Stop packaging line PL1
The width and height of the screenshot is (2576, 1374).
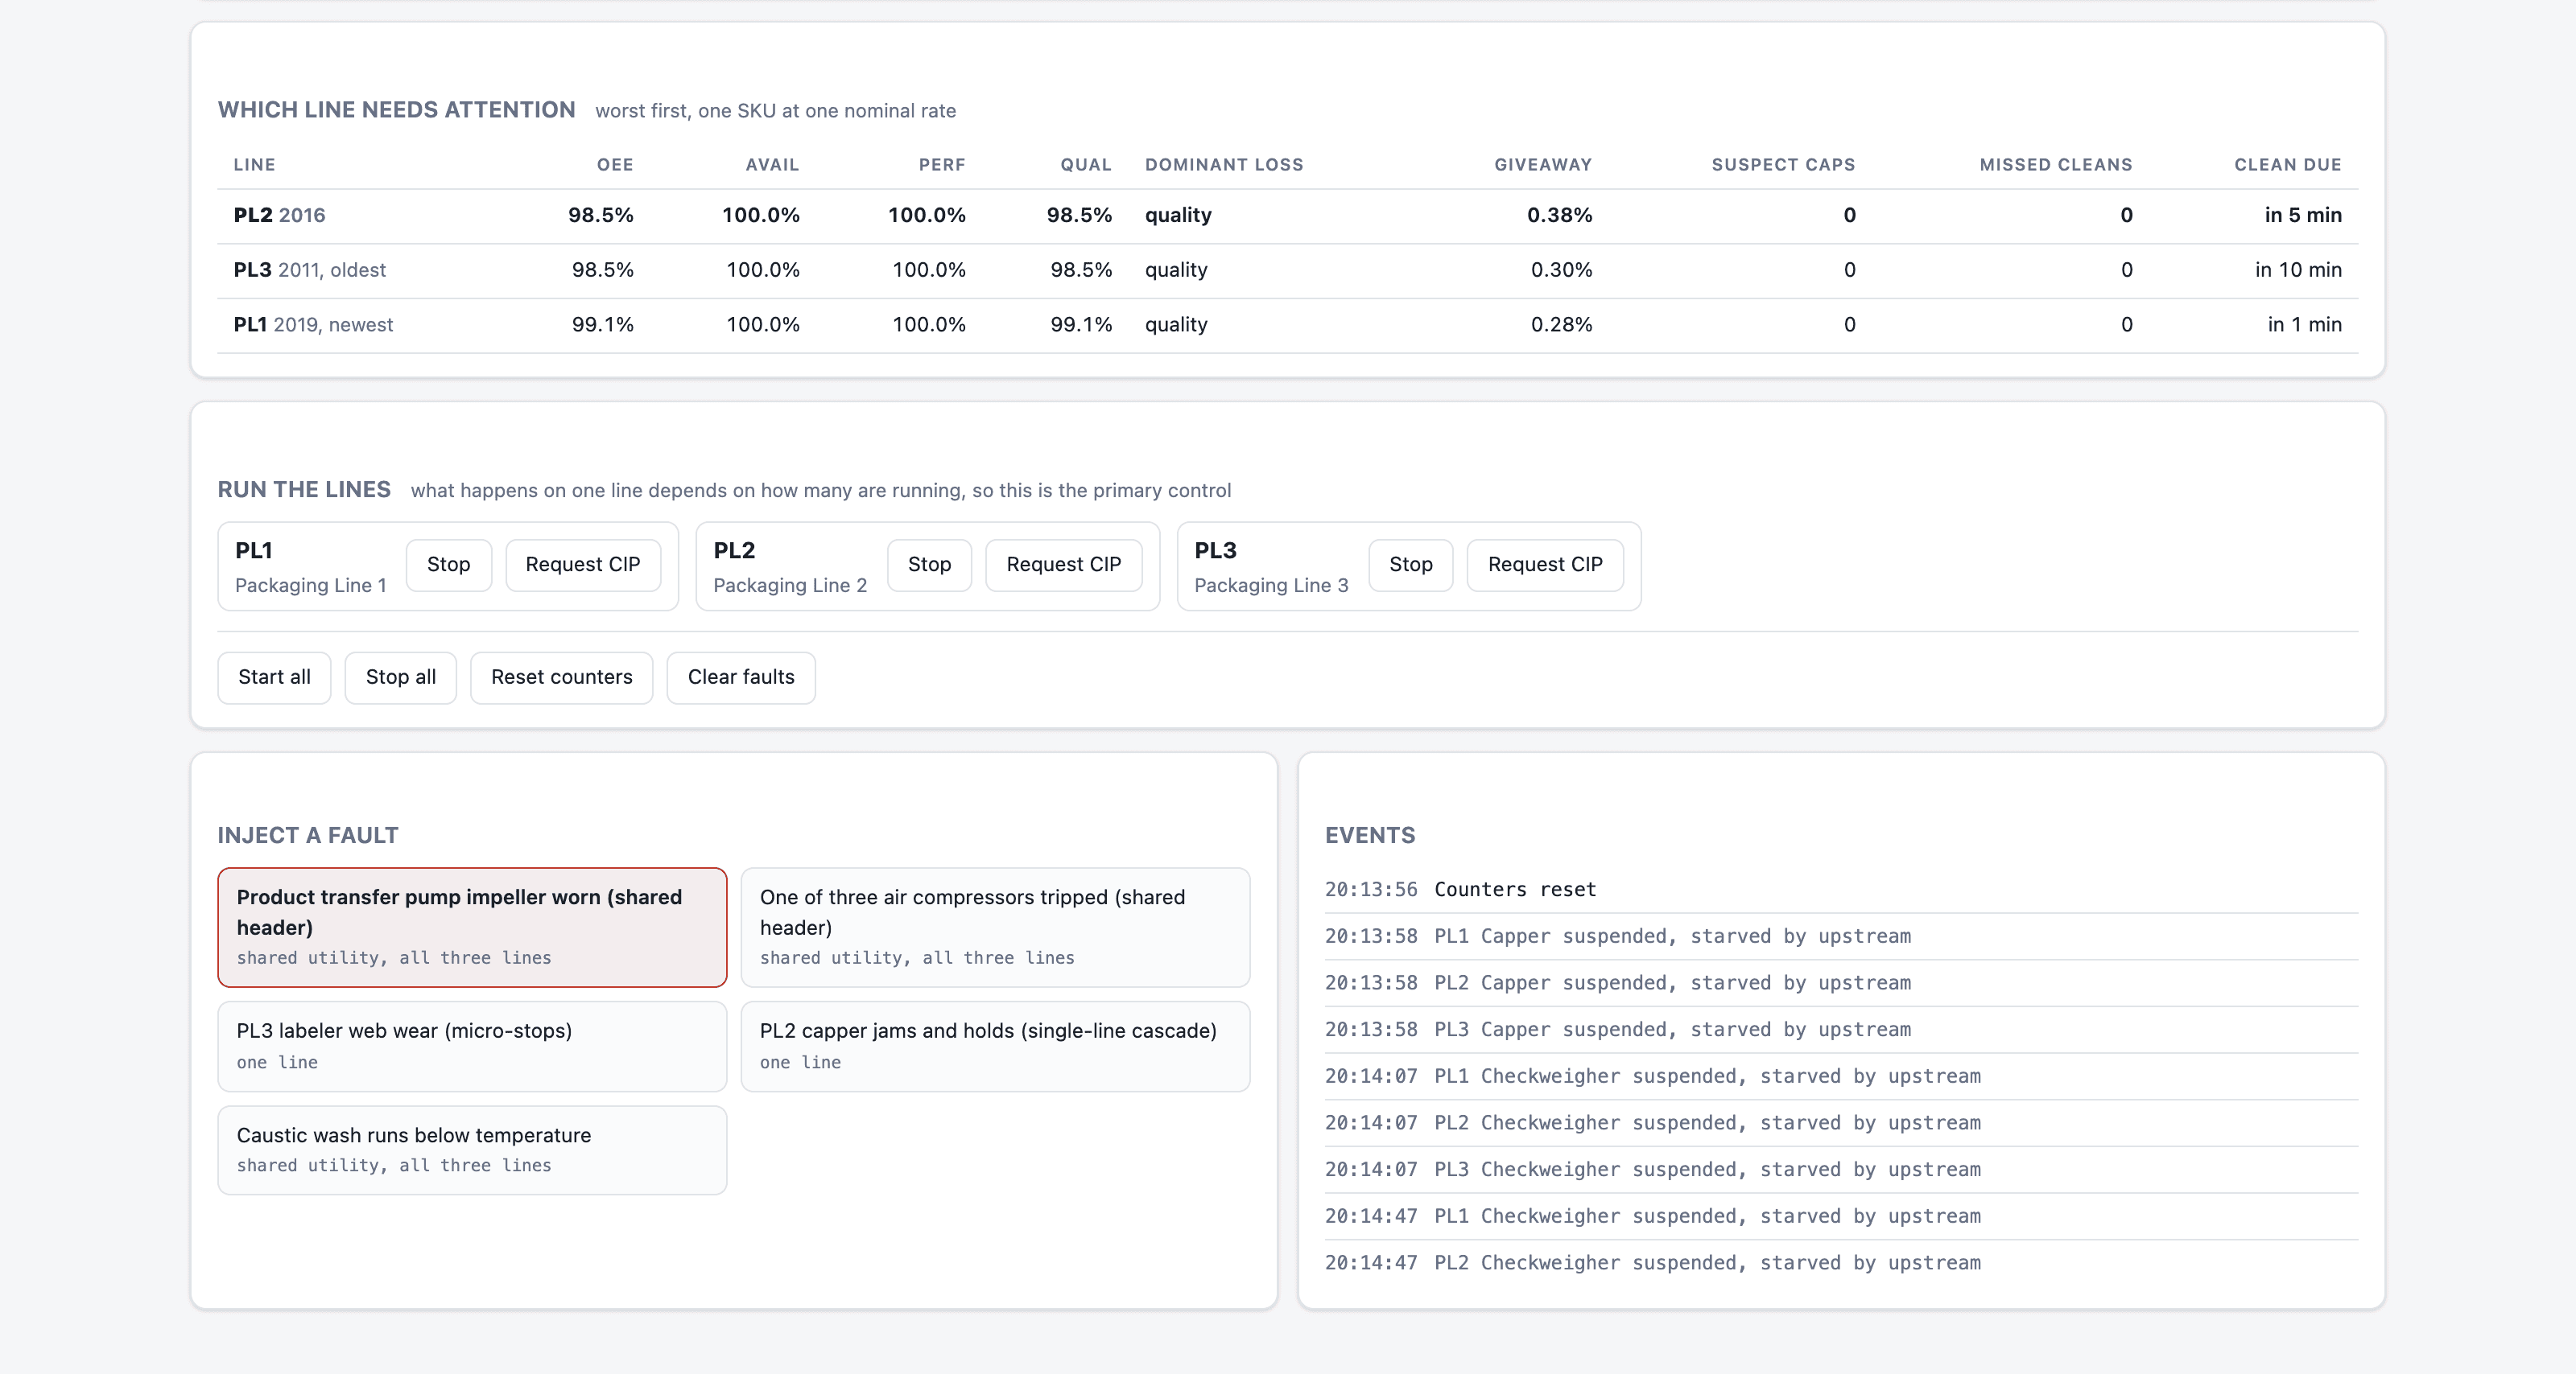pos(448,565)
